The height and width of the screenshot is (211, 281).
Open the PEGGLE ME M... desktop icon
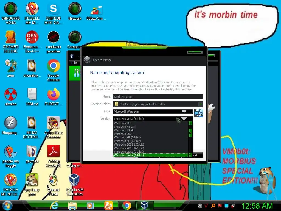click(32, 13)
